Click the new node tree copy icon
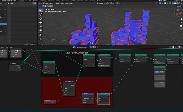Viewport: 183px width, 112px height. [93, 47]
